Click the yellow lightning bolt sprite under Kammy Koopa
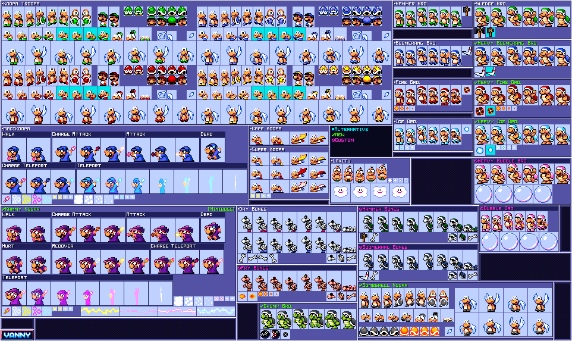 (100, 311)
